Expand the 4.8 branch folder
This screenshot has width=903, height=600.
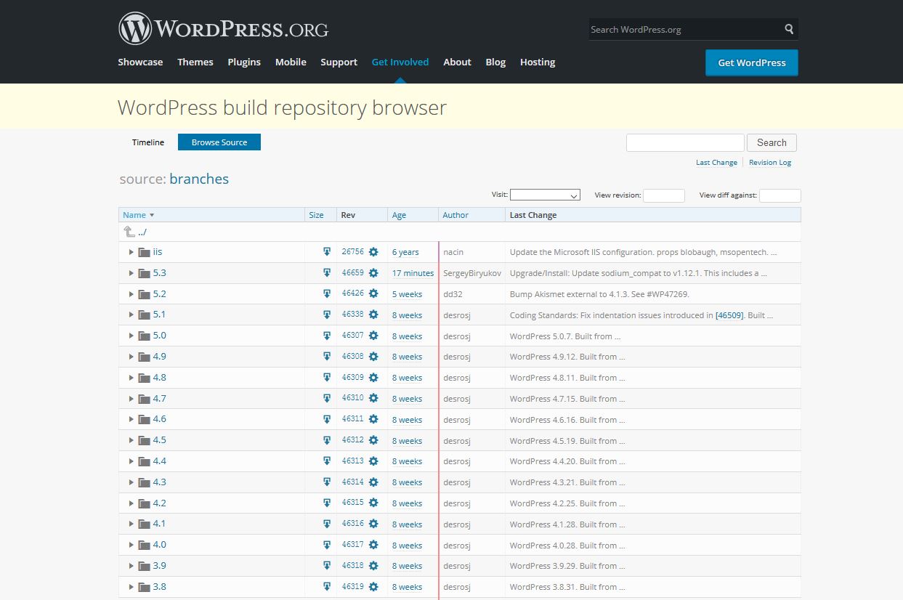click(131, 378)
